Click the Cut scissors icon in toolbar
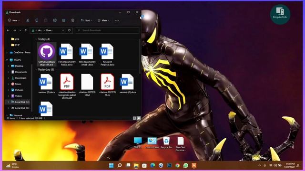This screenshot has width=305, height=171. click(x=28, y=20)
